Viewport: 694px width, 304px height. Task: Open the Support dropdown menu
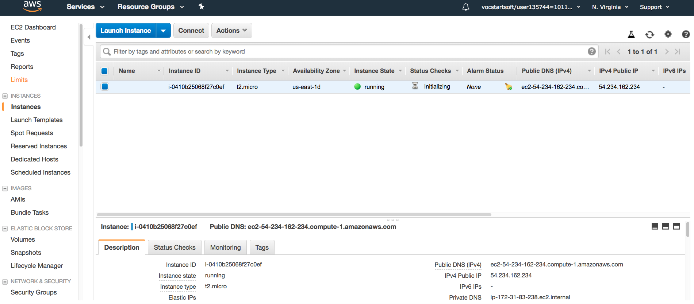pyautogui.click(x=654, y=7)
